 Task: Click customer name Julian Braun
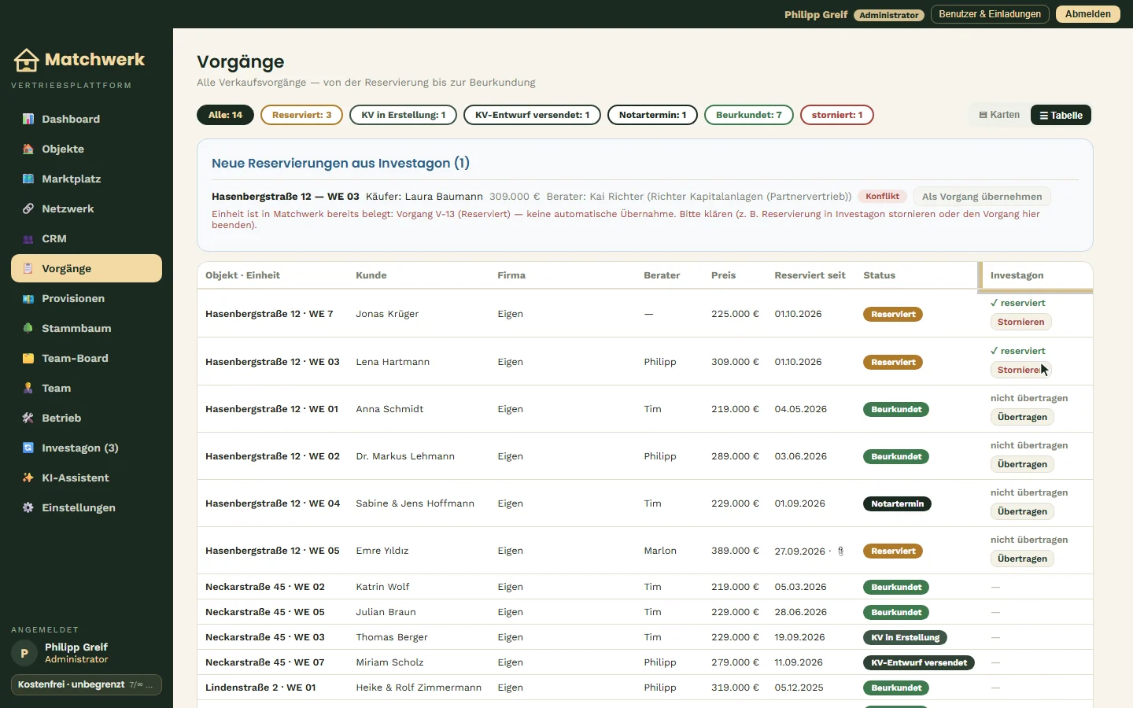pyautogui.click(x=386, y=612)
